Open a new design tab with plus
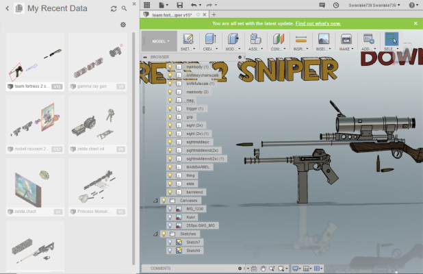 coord(214,14)
